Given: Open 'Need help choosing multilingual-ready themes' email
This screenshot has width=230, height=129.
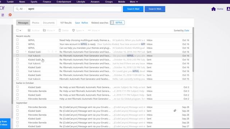Looking at the screenshot, I should pos(103,40).
